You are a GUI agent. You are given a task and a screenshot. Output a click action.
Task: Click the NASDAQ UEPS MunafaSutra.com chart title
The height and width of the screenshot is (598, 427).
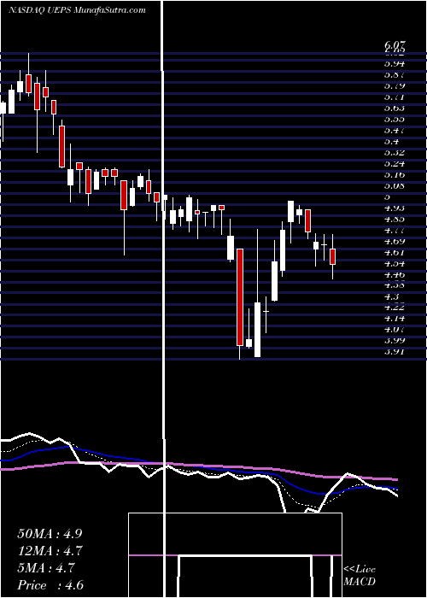tap(78, 10)
